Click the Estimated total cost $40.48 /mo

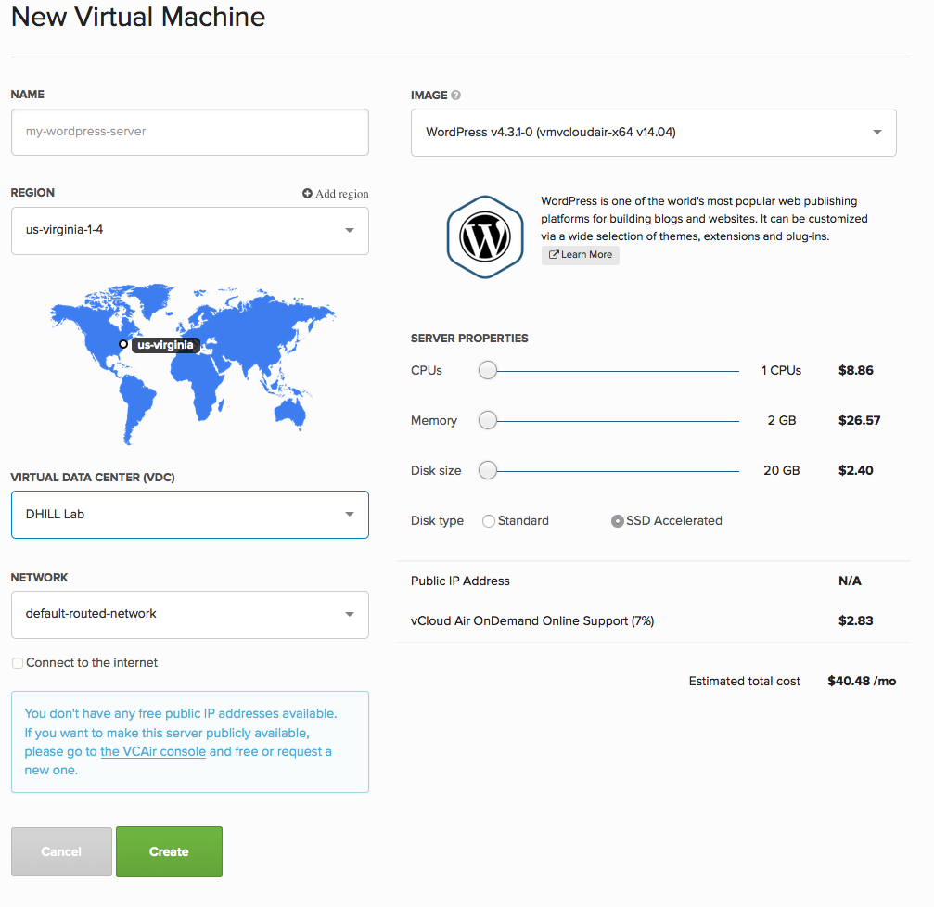tap(792, 681)
